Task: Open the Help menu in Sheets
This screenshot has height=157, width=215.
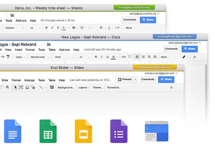Action: 33,20
